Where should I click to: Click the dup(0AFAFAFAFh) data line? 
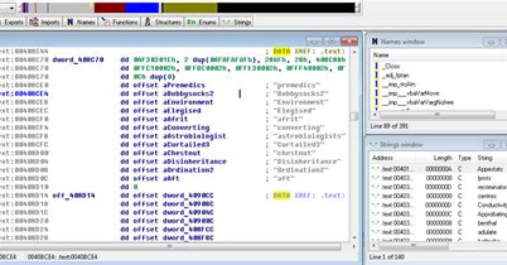click(233, 60)
